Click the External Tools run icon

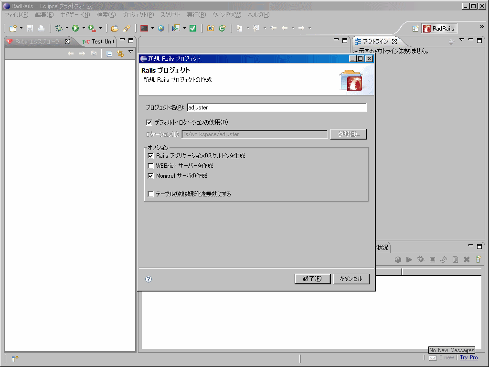(92, 28)
